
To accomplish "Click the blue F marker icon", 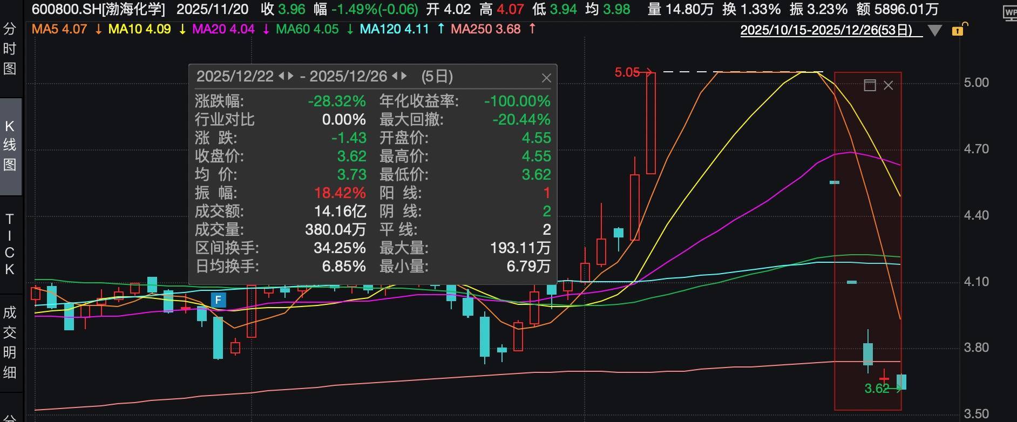I will (x=219, y=300).
